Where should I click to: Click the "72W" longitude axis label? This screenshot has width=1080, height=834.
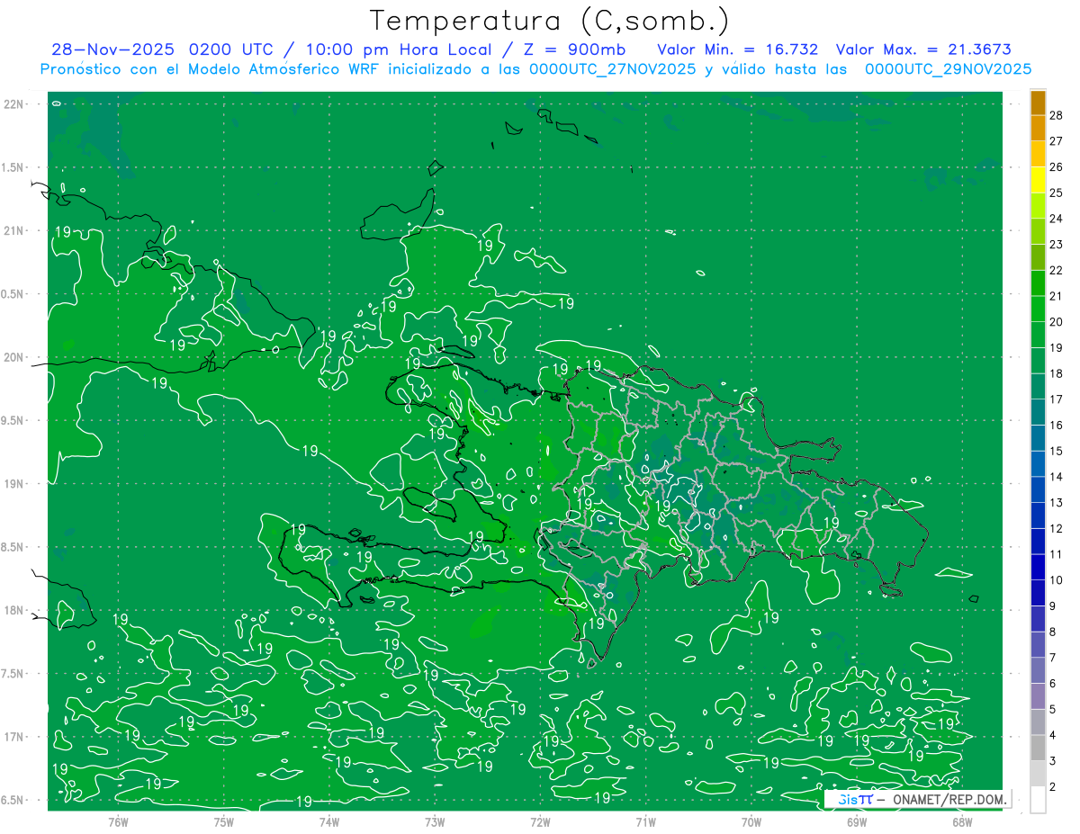540,821
